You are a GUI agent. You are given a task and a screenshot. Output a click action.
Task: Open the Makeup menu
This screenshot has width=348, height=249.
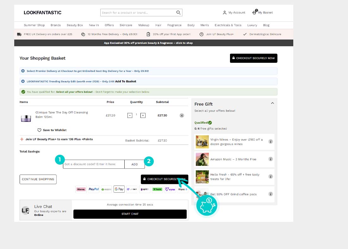click(144, 25)
